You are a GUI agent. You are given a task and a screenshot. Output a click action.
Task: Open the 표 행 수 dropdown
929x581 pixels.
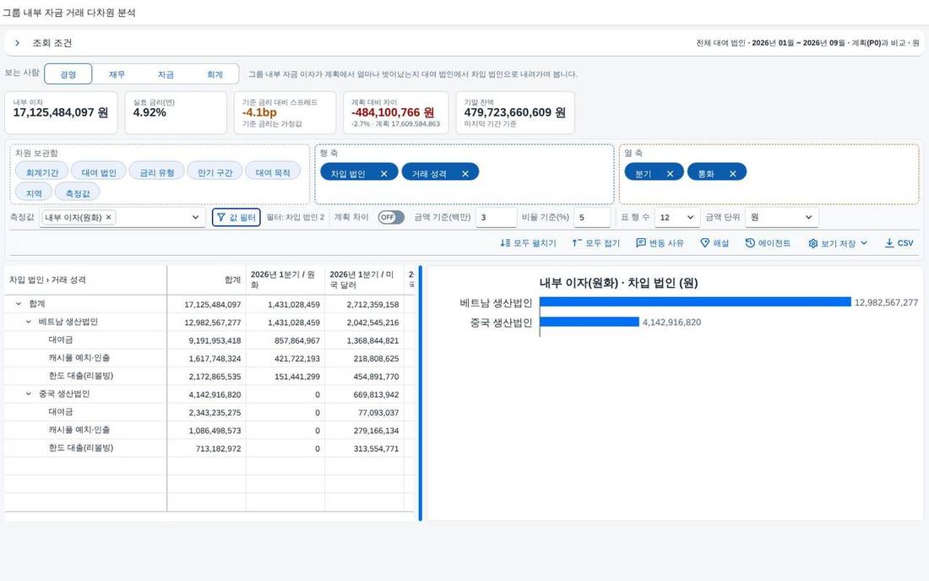point(677,217)
